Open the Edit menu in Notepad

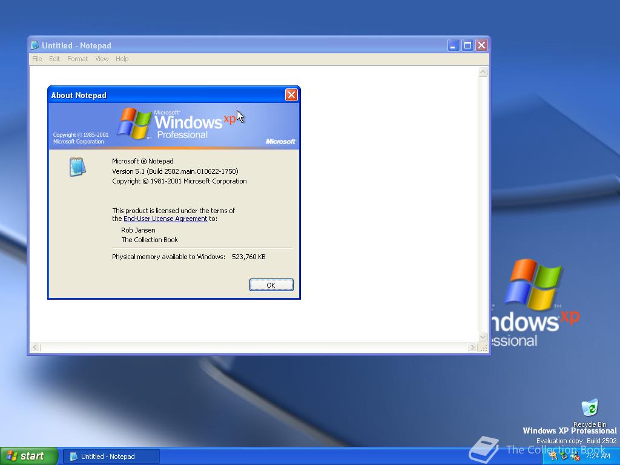[54, 59]
